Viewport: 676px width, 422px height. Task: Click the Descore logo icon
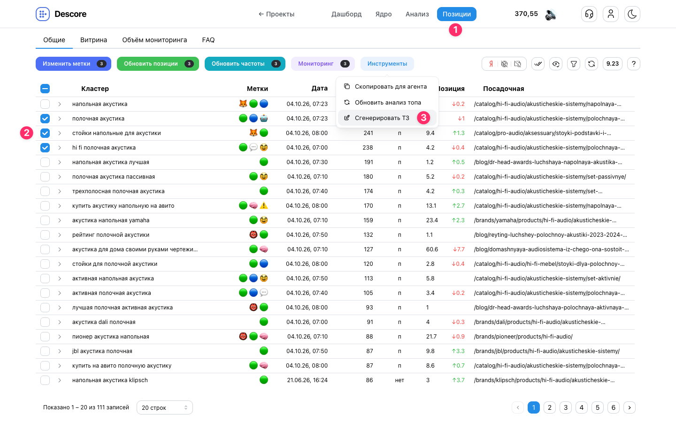(x=43, y=14)
